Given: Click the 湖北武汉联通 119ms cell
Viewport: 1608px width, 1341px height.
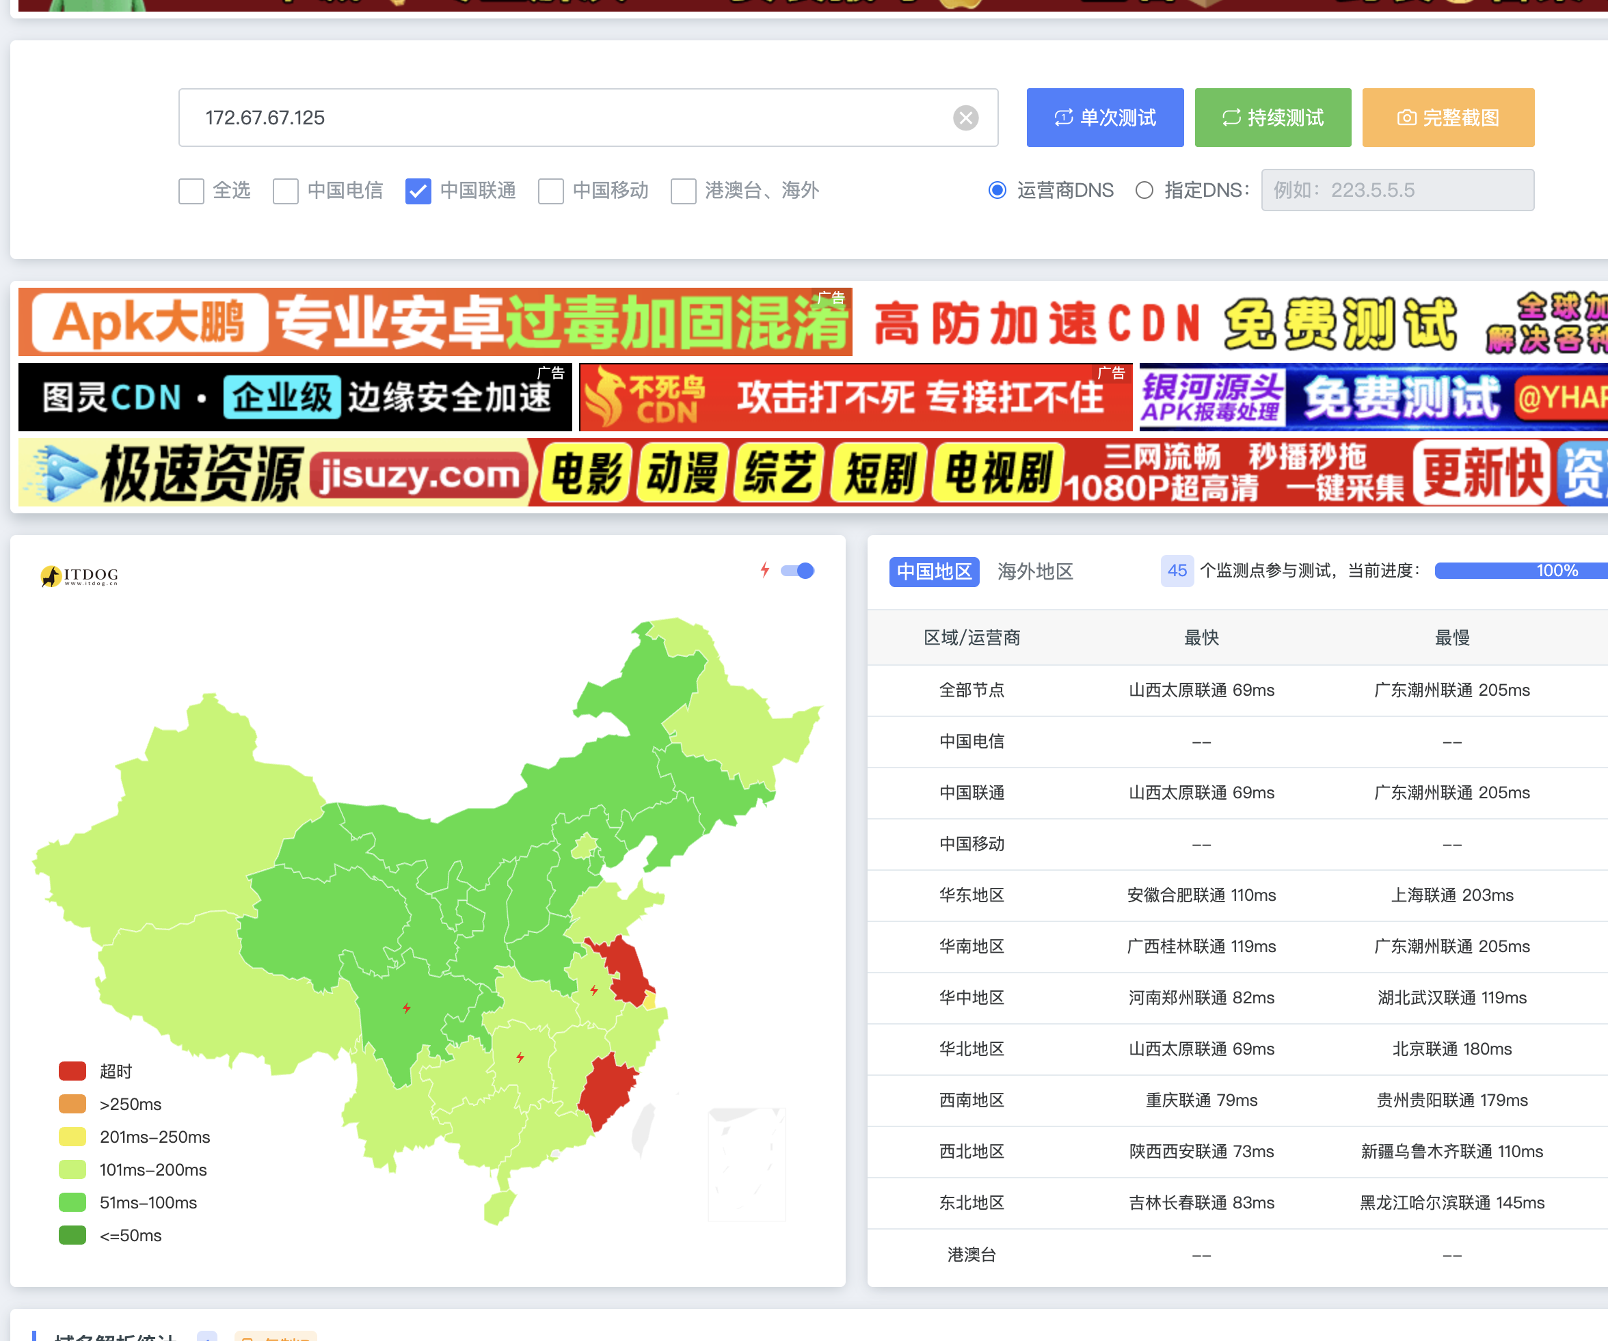Looking at the screenshot, I should click(x=1452, y=998).
